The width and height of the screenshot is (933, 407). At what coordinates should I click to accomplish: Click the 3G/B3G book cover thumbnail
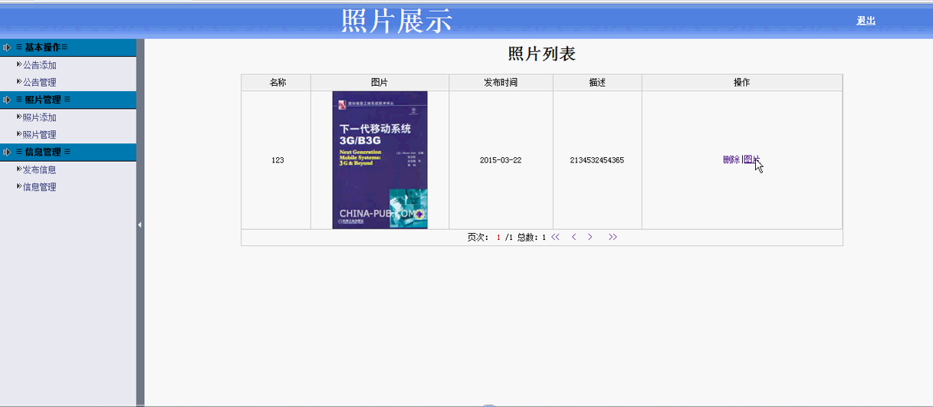click(x=379, y=159)
